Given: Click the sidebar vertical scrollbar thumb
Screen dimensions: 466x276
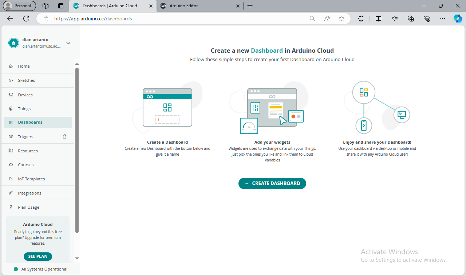Looking at the screenshot, I should [x=77, y=150].
